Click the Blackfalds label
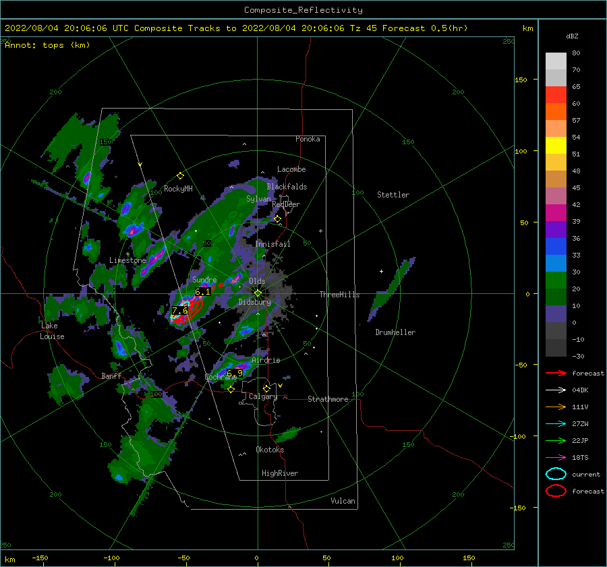 coord(287,187)
